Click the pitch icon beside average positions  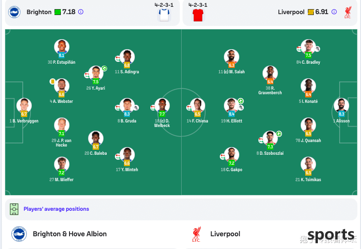click(x=14, y=209)
